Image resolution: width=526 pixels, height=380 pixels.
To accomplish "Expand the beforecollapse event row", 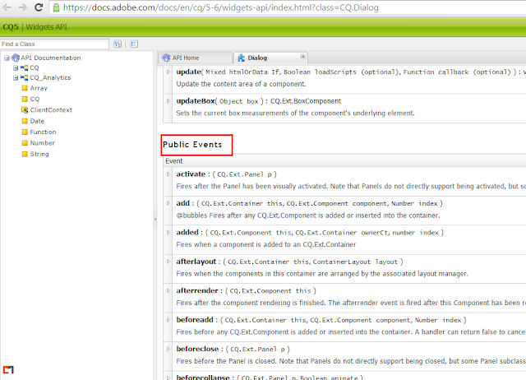I will pos(168,378).
